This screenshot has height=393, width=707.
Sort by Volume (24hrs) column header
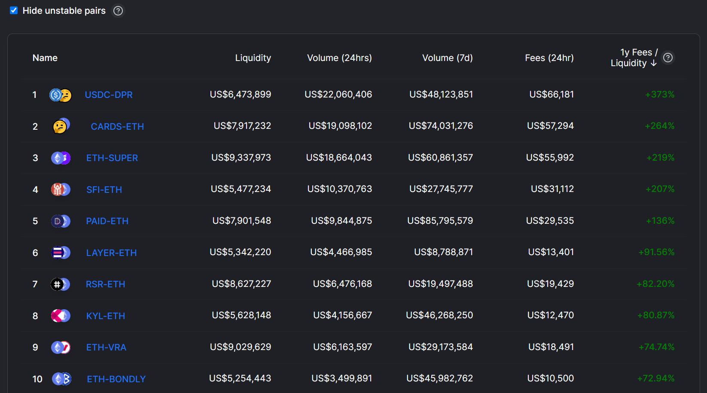pyautogui.click(x=339, y=58)
